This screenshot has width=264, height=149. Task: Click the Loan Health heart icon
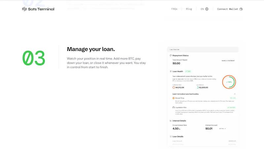tap(171, 71)
